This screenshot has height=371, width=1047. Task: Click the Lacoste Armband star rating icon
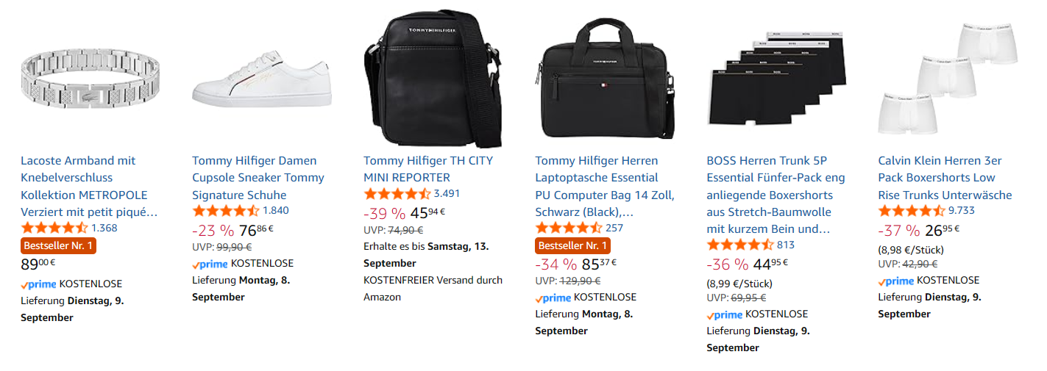(54, 228)
